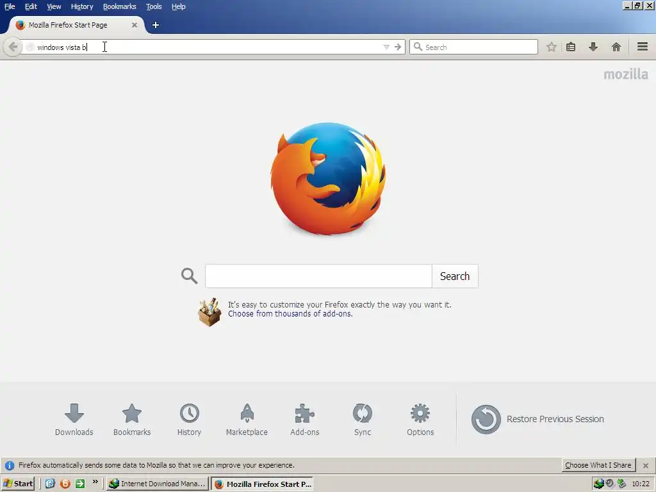656x492 pixels.
Task: Open the File menu
Action: (9, 6)
